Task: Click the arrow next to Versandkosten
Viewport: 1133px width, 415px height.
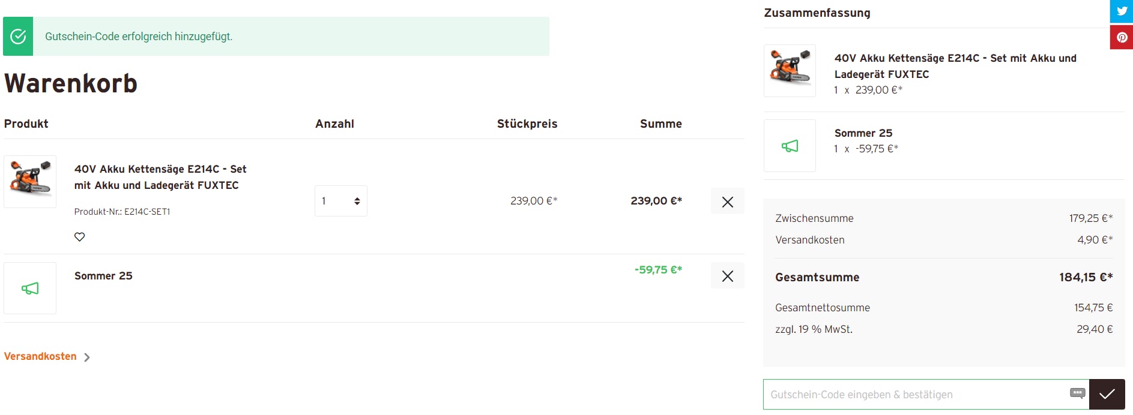Action: pos(87,357)
